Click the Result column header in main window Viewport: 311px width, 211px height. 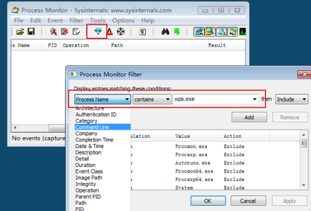pyautogui.click(x=225, y=45)
